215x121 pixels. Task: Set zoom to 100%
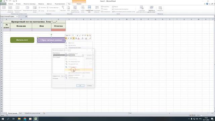tap(68, 8)
